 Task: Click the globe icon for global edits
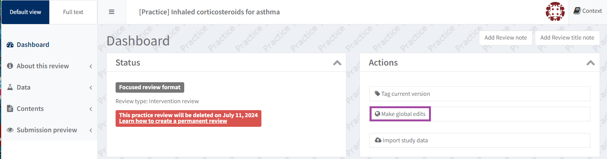coord(377,114)
